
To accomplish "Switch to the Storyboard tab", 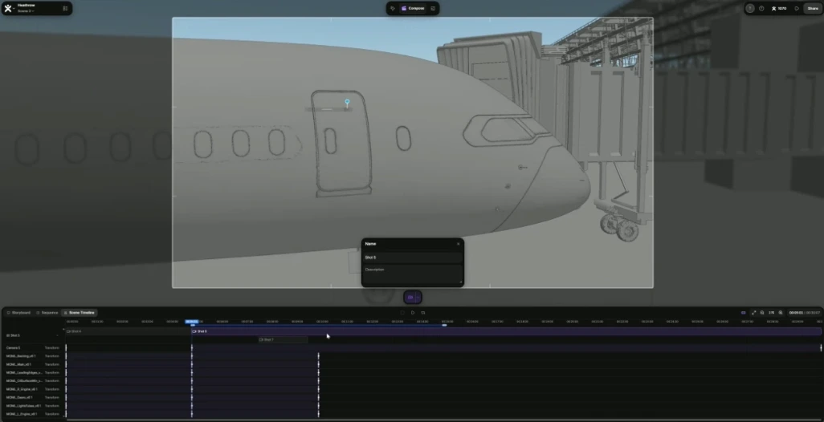I will coord(18,313).
